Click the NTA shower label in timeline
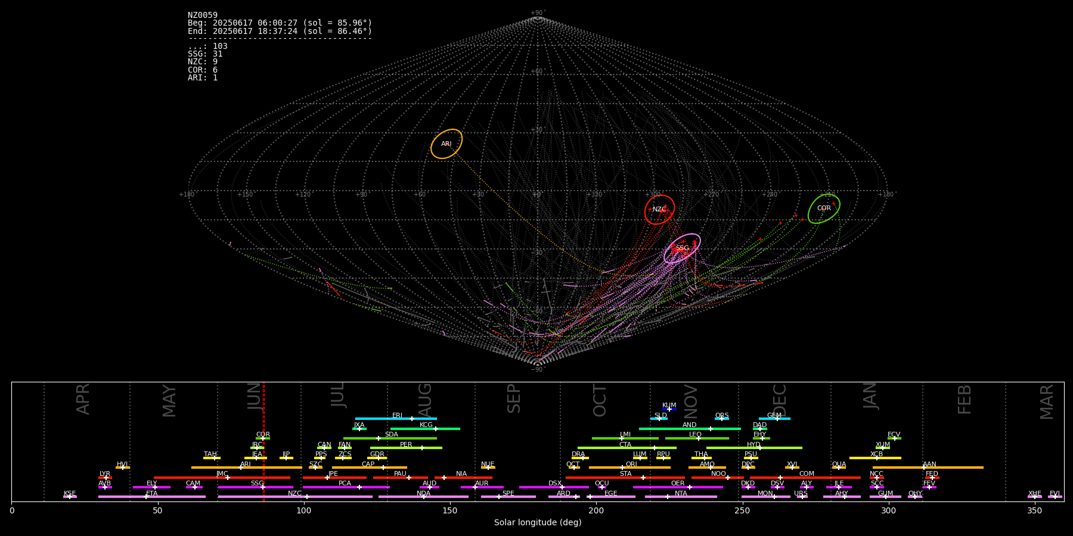The height and width of the screenshot is (536, 1073). click(681, 494)
